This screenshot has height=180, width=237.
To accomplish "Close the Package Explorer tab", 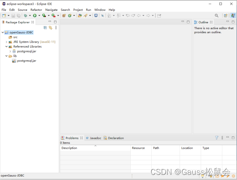I will pyautogui.click(x=33, y=22).
